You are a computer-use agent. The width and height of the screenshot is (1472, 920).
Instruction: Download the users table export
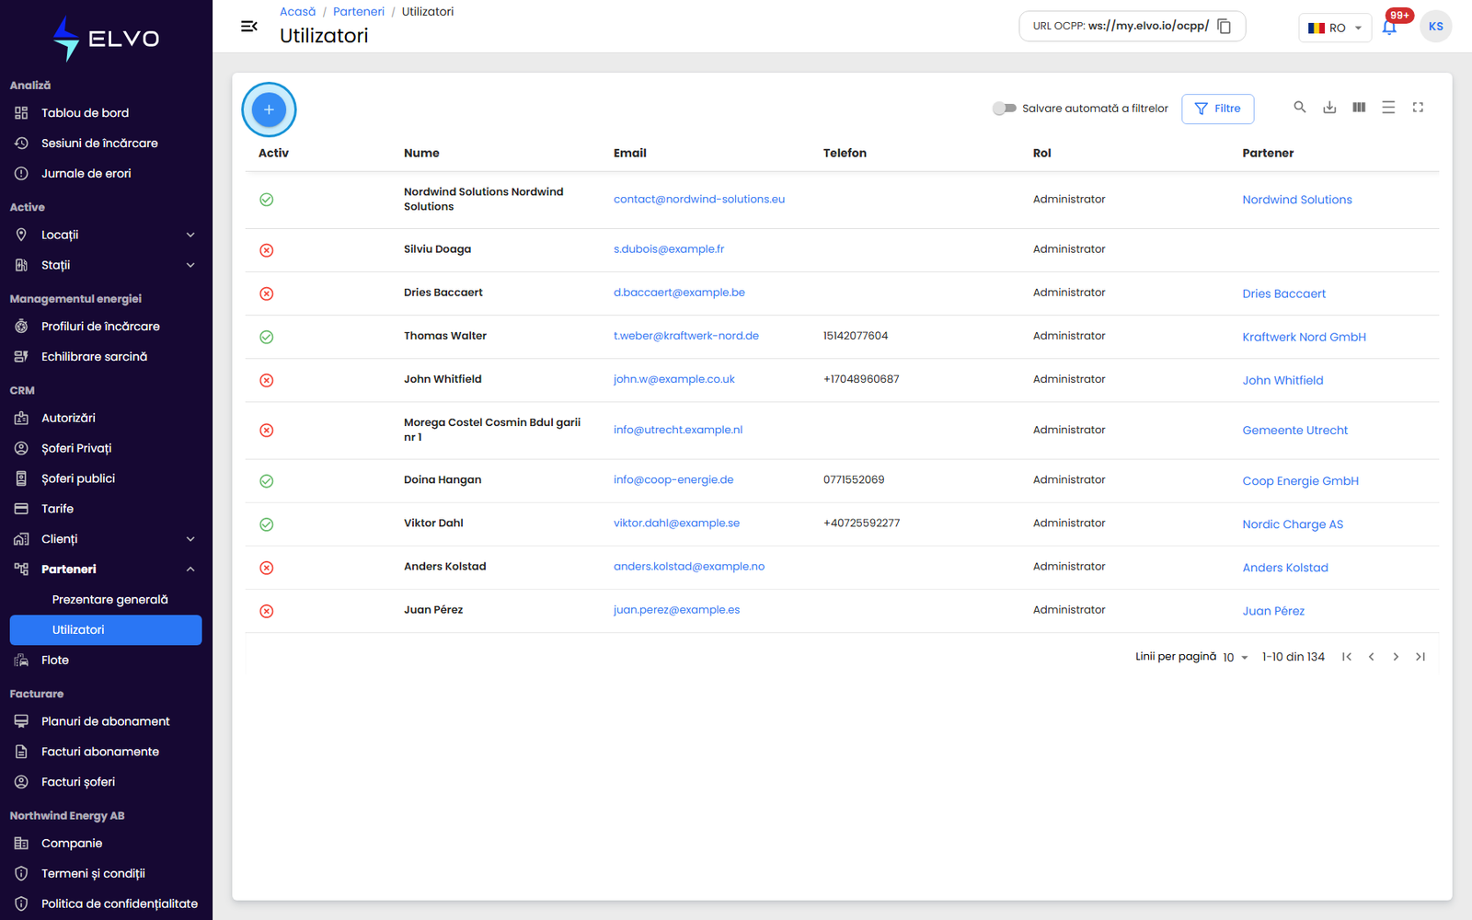[x=1329, y=108]
